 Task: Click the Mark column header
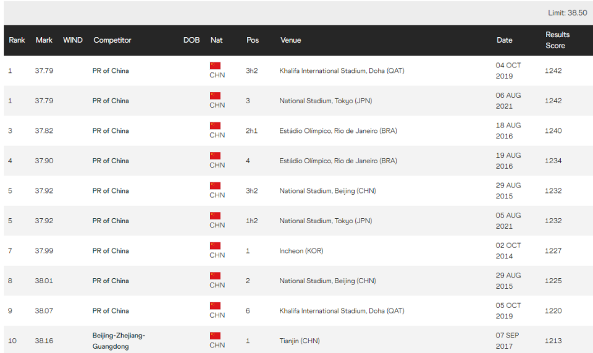coord(44,40)
